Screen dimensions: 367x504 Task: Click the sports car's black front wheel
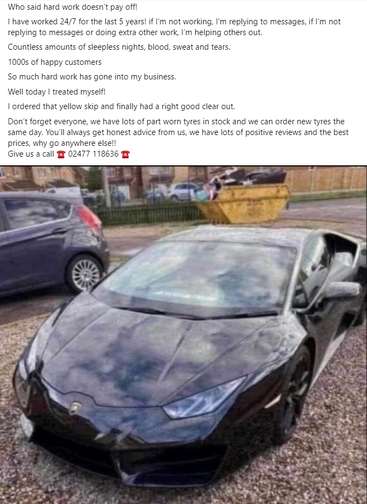pyautogui.click(x=295, y=393)
